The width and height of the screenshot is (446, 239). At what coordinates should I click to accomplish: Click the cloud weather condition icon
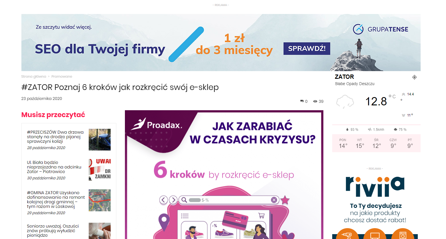click(345, 102)
